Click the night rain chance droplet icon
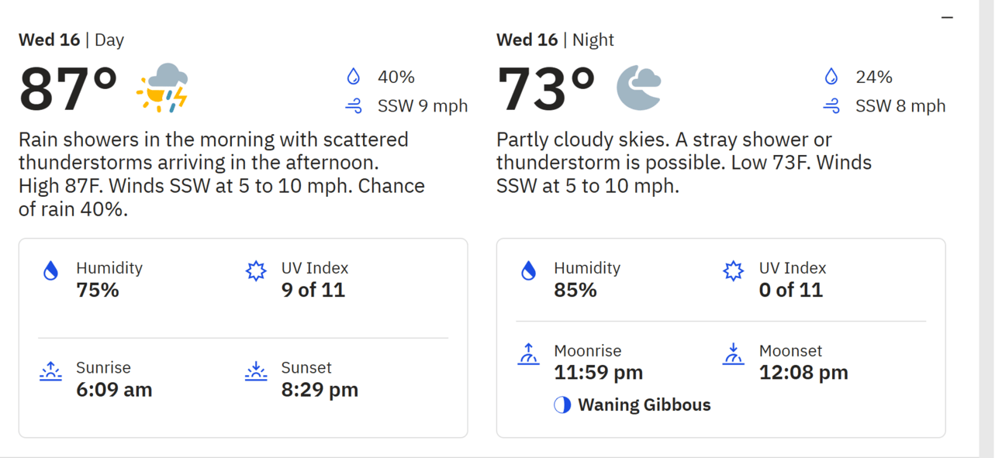This screenshot has height=458, width=1002. pos(831,77)
